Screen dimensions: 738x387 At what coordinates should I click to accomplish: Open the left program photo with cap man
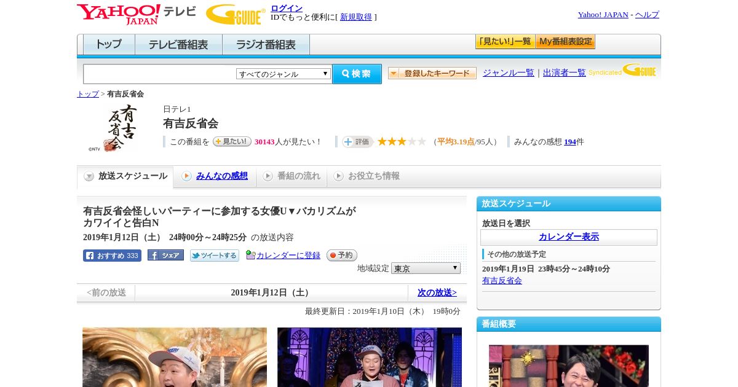point(175,357)
